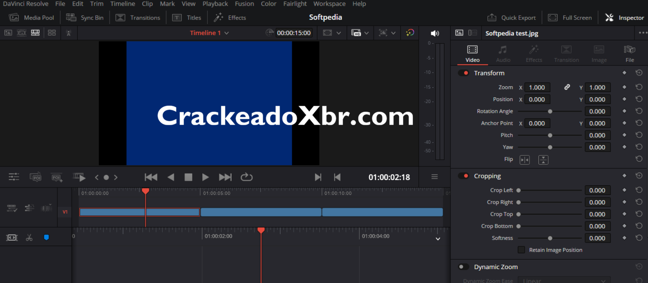
Task: Select the Video inspector tab
Action: tap(472, 54)
